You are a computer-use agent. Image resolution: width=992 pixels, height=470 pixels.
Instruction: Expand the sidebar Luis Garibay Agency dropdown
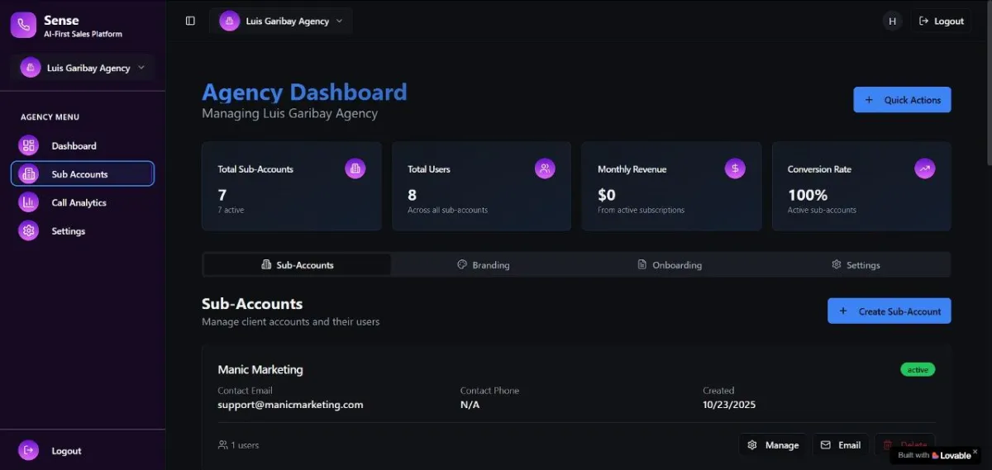[83, 68]
